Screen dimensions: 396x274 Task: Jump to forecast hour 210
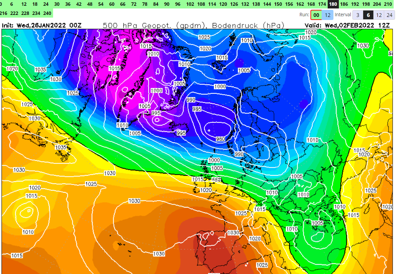(x=388, y=4)
